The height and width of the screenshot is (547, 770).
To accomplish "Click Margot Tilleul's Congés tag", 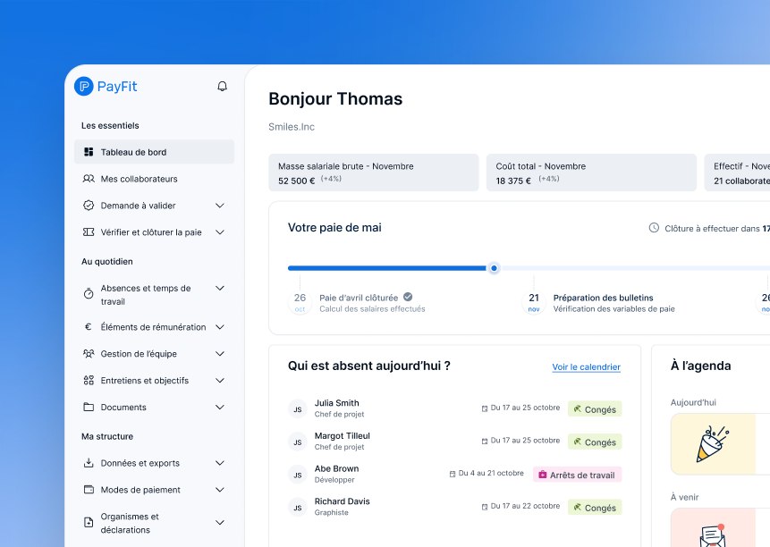I will click(595, 442).
